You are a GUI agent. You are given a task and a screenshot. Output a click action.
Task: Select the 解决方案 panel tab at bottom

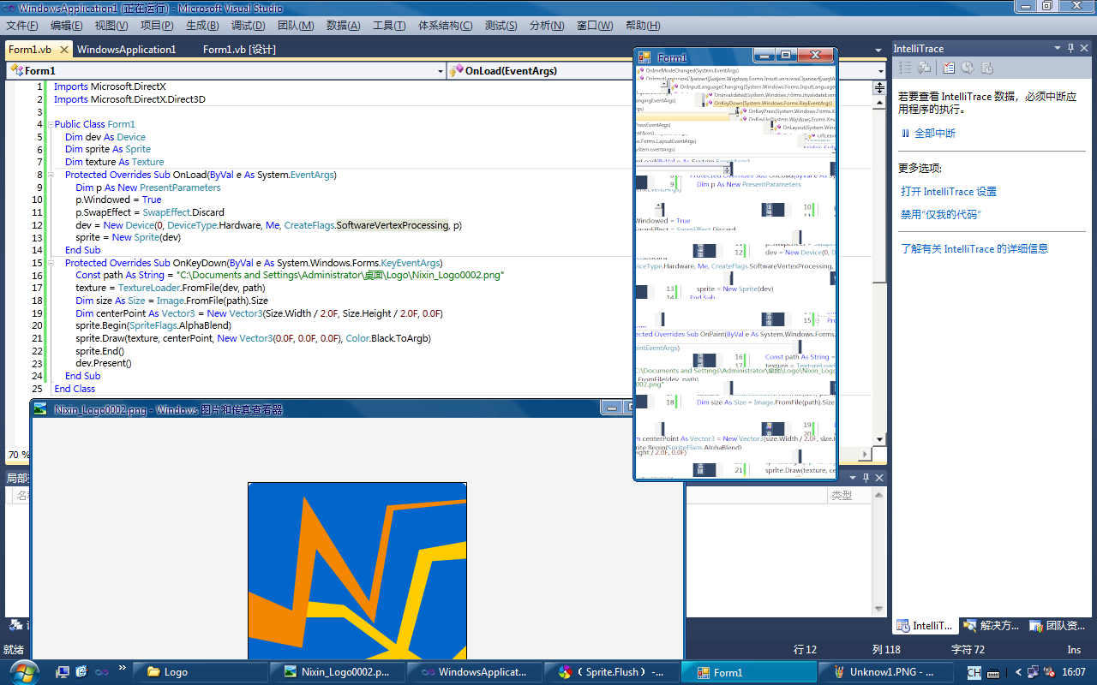[x=992, y=626]
